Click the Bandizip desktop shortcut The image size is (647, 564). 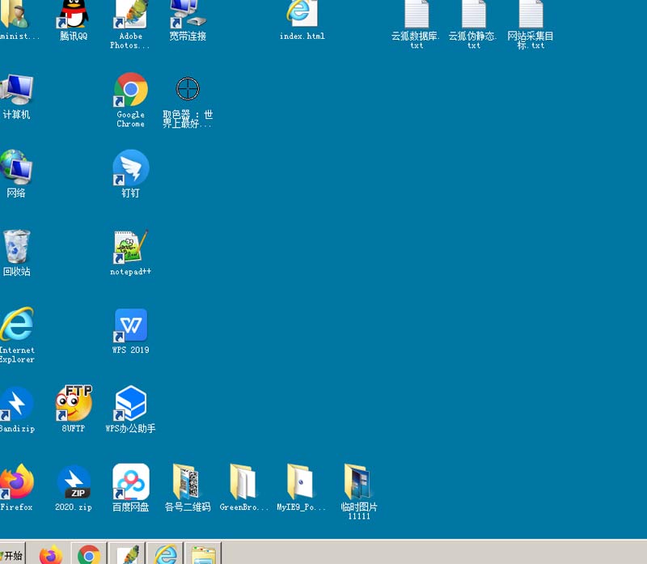[x=16, y=403]
